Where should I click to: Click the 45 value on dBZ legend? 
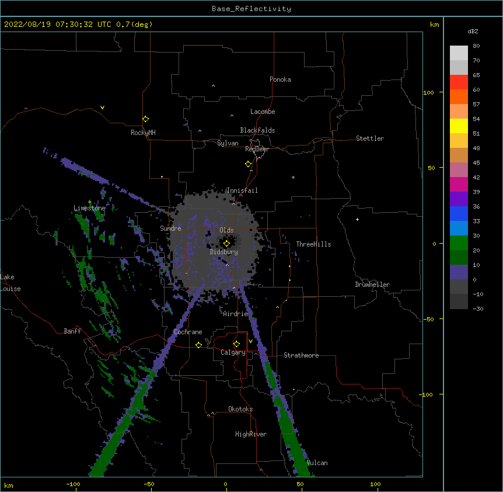[x=476, y=163]
